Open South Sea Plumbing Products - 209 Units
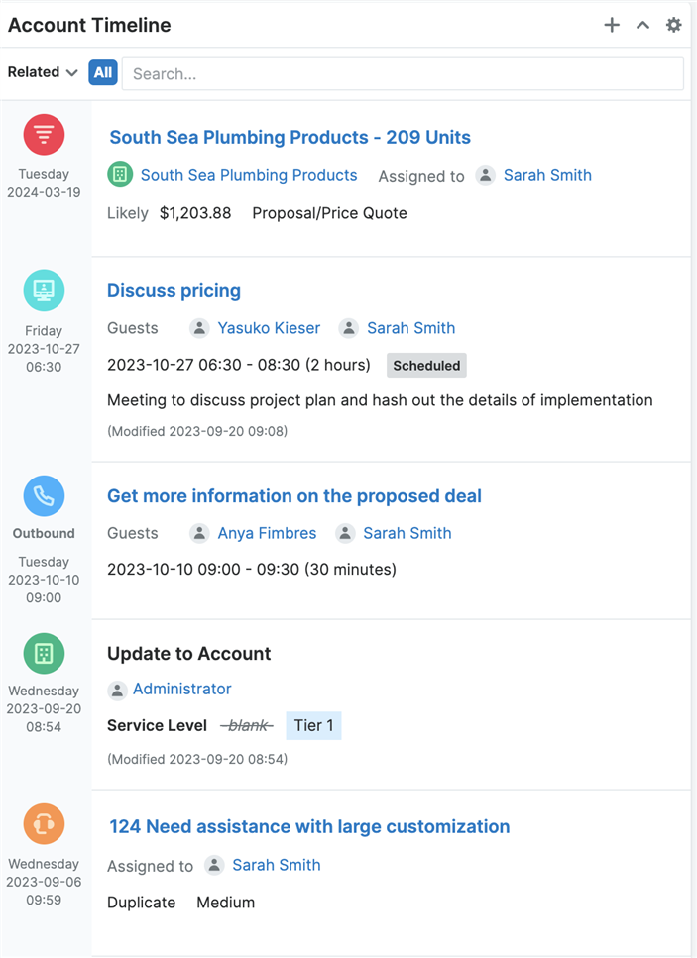The image size is (697, 958). [290, 138]
